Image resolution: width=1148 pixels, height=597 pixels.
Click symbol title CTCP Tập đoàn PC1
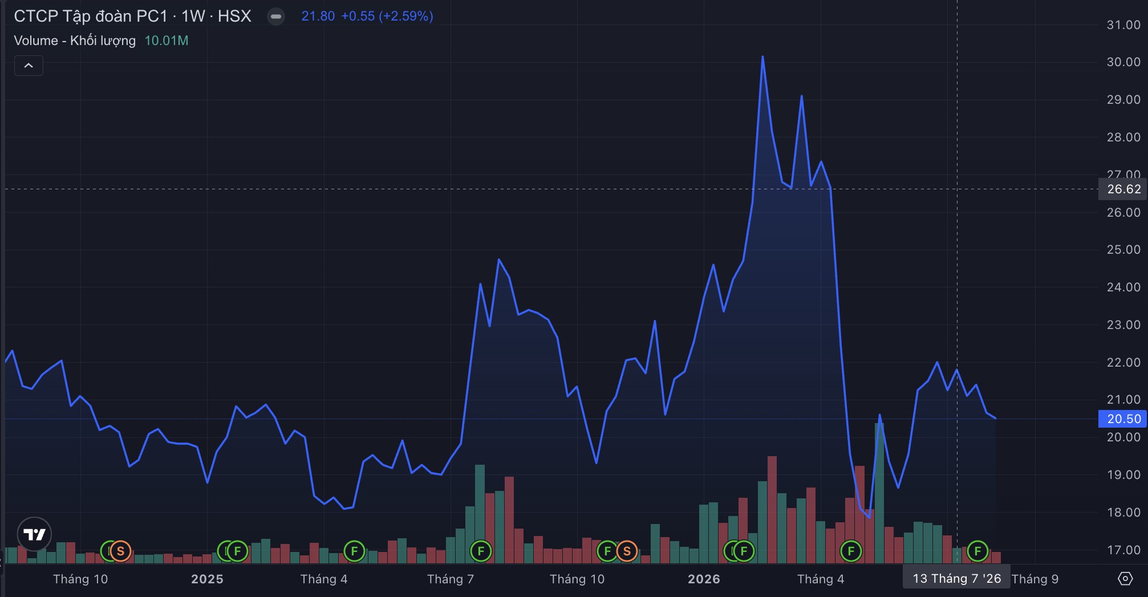91,16
